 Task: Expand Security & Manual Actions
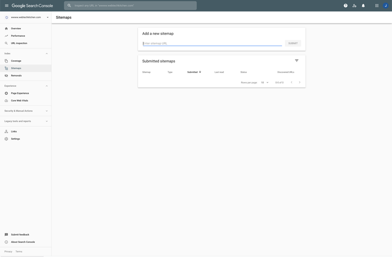tap(46, 110)
